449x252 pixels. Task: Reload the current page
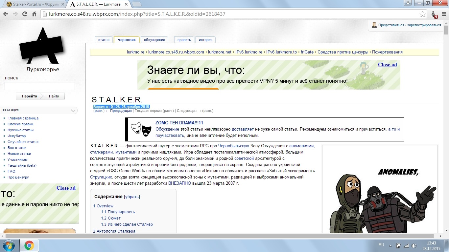click(25, 14)
